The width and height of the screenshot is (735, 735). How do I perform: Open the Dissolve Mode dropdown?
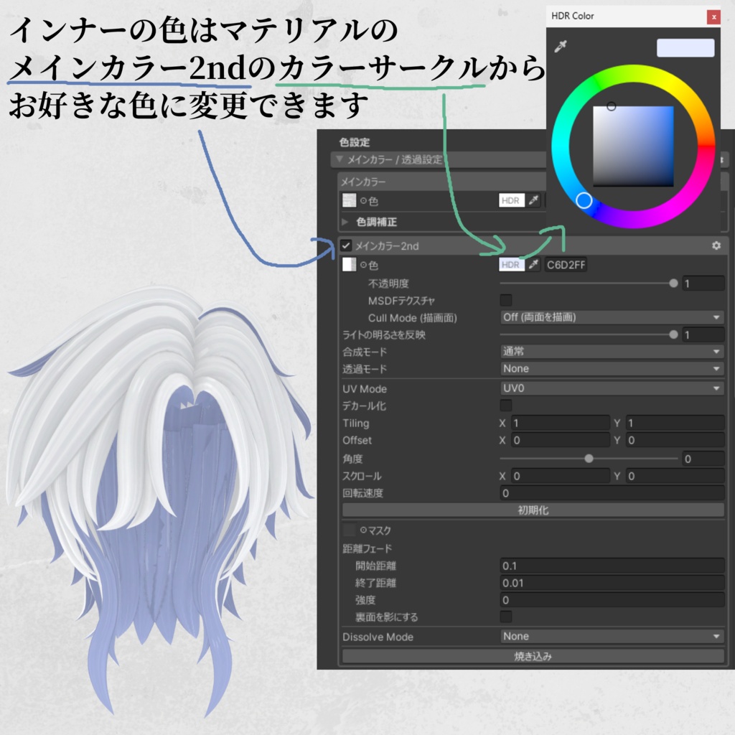point(612,637)
